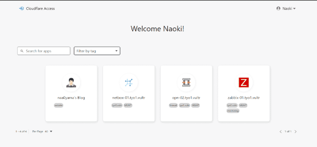Click the firewall tag on the opn-02 card
This screenshot has width=317, height=147.
point(173,105)
